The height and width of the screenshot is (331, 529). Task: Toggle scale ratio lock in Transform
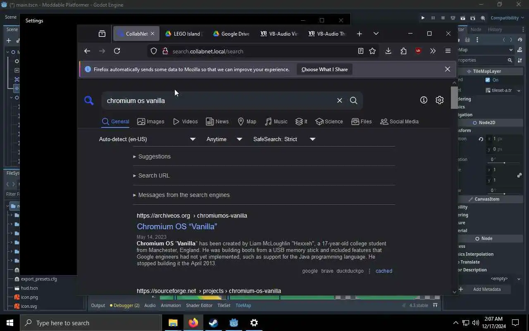coord(519,175)
